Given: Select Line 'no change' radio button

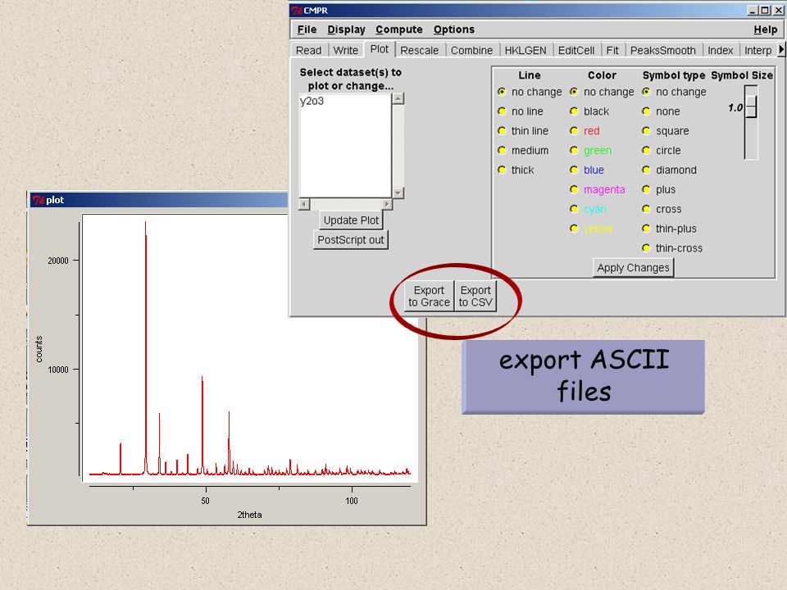Looking at the screenshot, I should pyautogui.click(x=502, y=91).
